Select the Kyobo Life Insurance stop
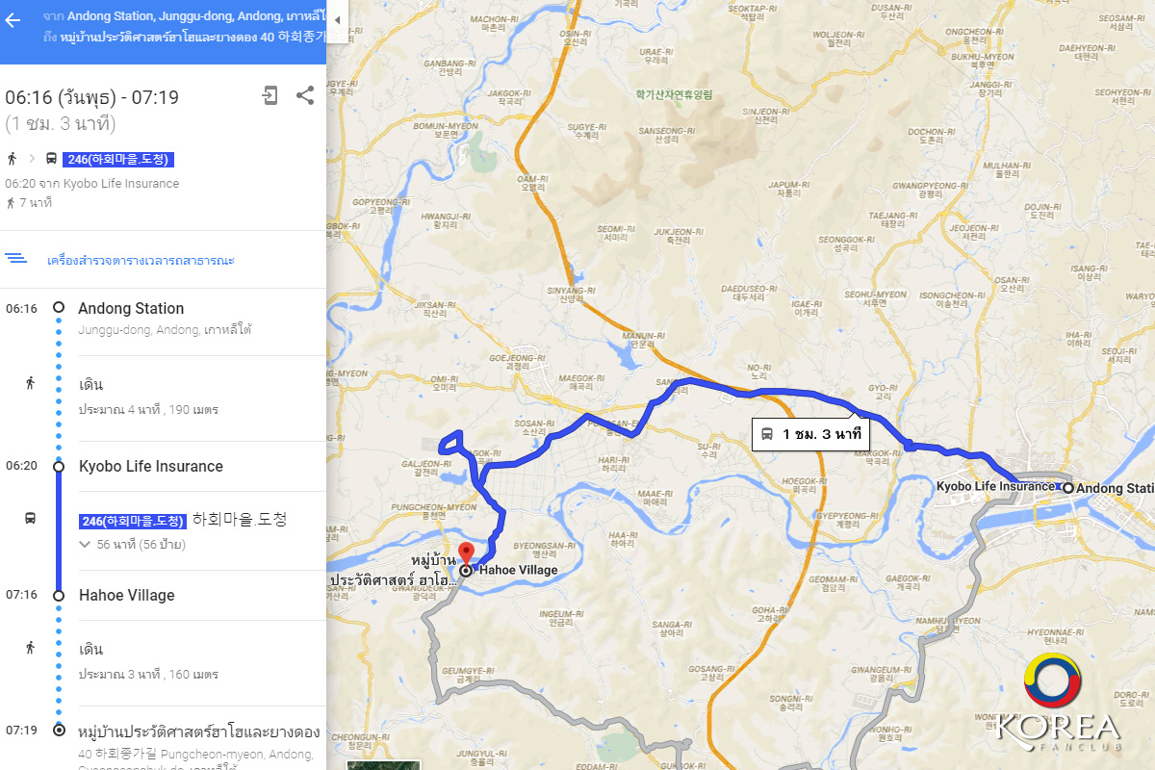Image resolution: width=1155 pixels, height=770 pixels. click(150, 467)
